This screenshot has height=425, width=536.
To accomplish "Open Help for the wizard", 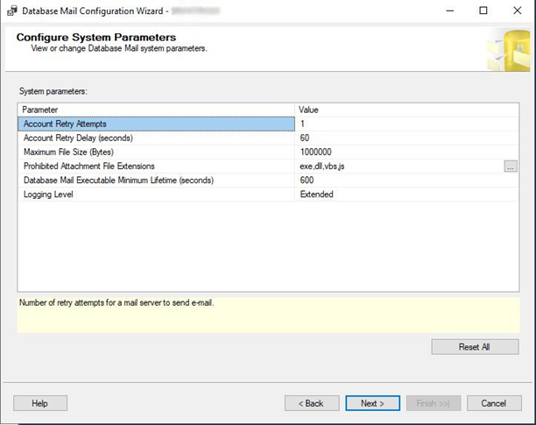I will [x=40, y=403].
